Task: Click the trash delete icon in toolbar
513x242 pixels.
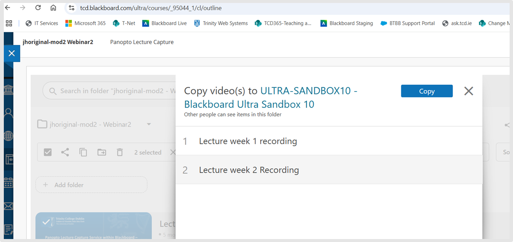Action: [120, 152]
